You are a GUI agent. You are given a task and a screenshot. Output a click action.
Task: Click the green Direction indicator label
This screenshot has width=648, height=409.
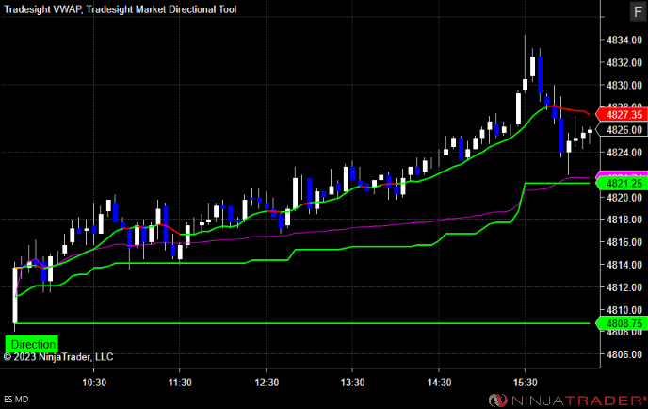tap(32, 344)
